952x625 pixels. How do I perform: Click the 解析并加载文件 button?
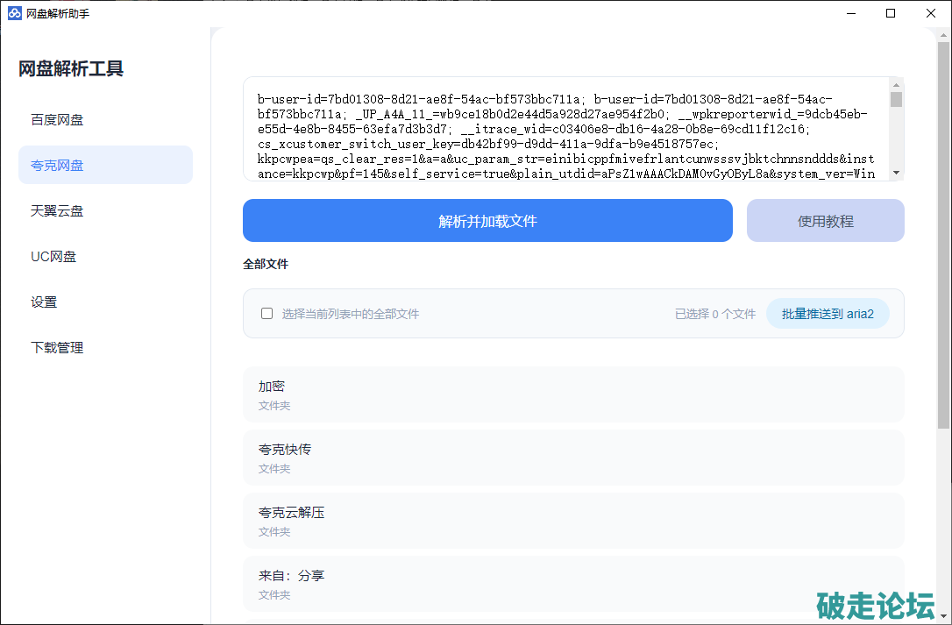click(x=487, y=221)
